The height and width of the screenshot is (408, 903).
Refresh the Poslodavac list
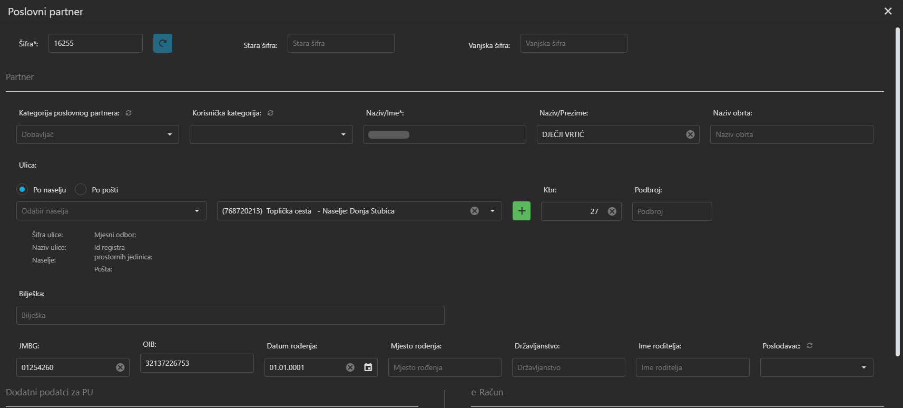[x=810, y=346]
